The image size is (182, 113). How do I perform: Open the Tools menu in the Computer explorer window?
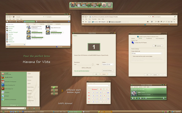click(17, 19)
